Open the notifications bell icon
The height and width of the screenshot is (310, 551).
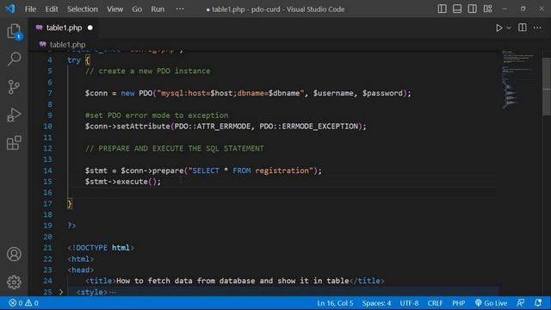[x=538, y=303]
